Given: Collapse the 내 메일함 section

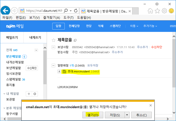Looking at the screenshot, I should 4,94.
